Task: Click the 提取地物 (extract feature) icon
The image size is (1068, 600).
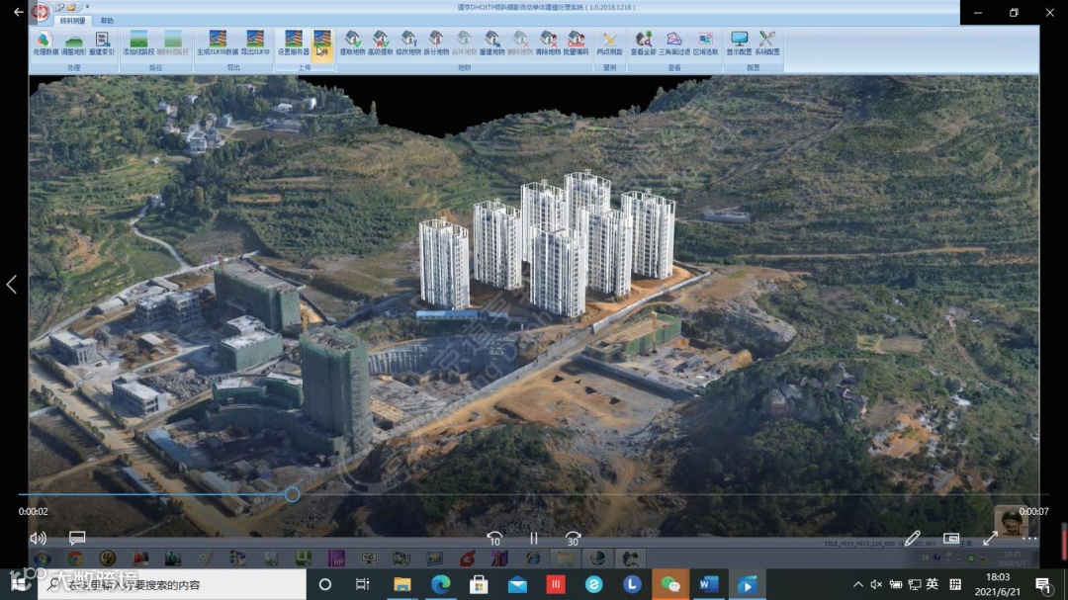Action: (x=352, y=43)
